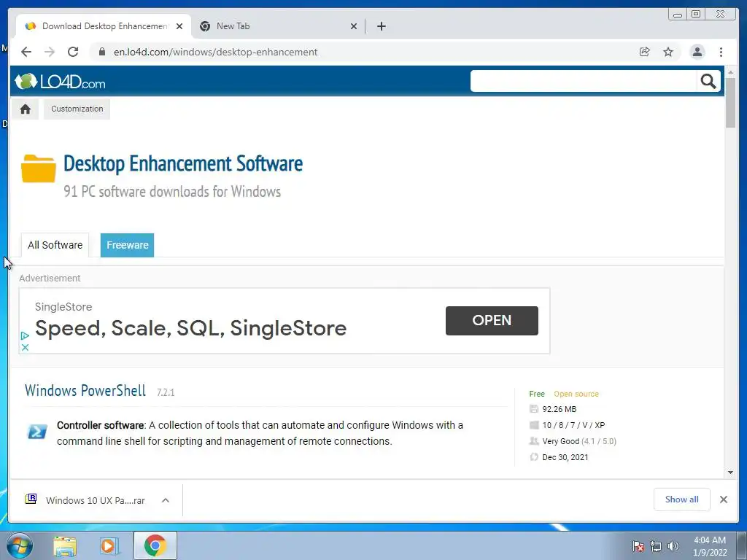Viewport: 747px width, 560px height.
Task: Click the green Free label
Action: pyautogui.click(x=537, y=394)
